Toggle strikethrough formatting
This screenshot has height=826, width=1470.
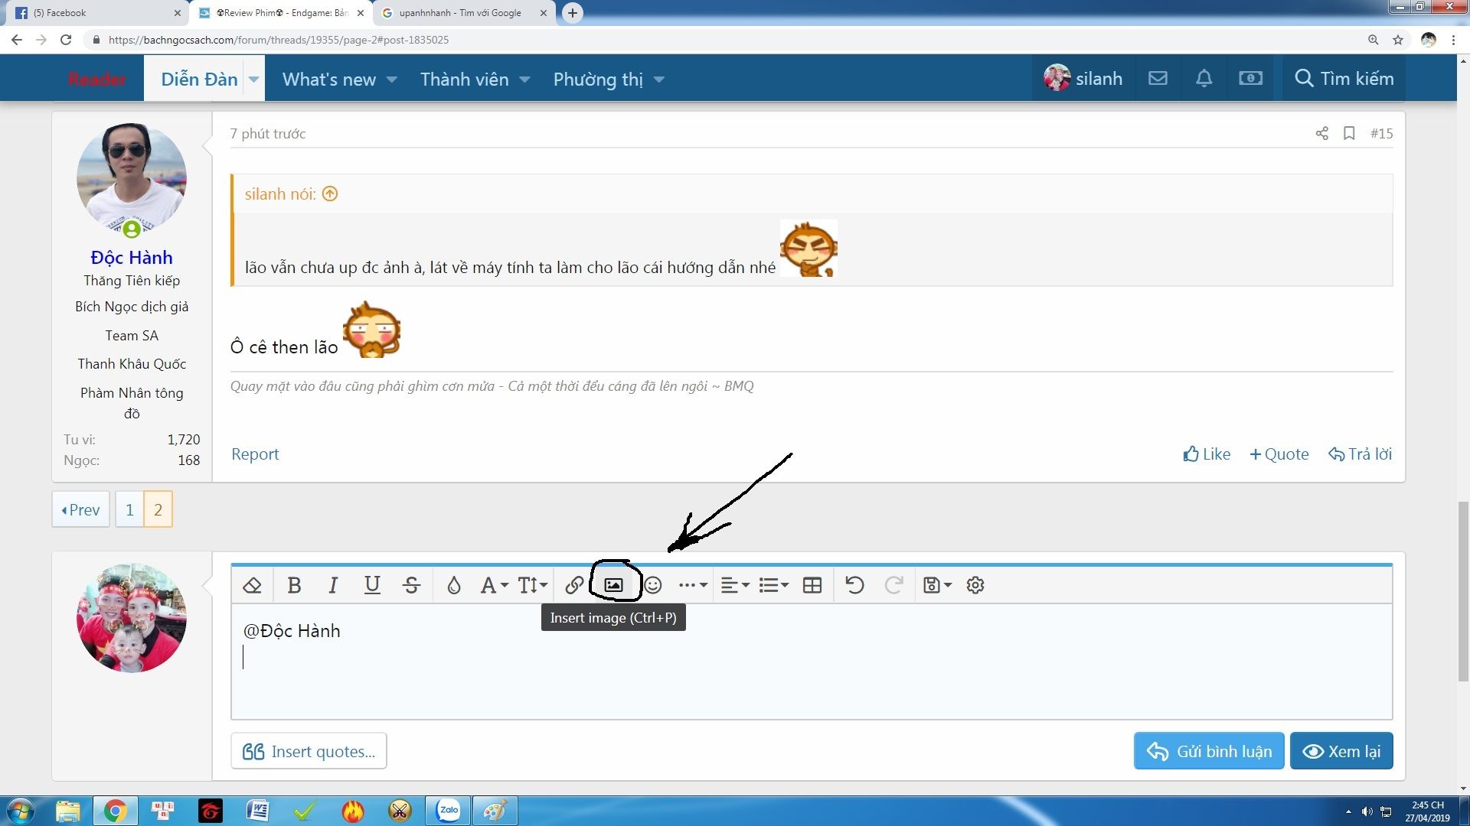point(411,585)
